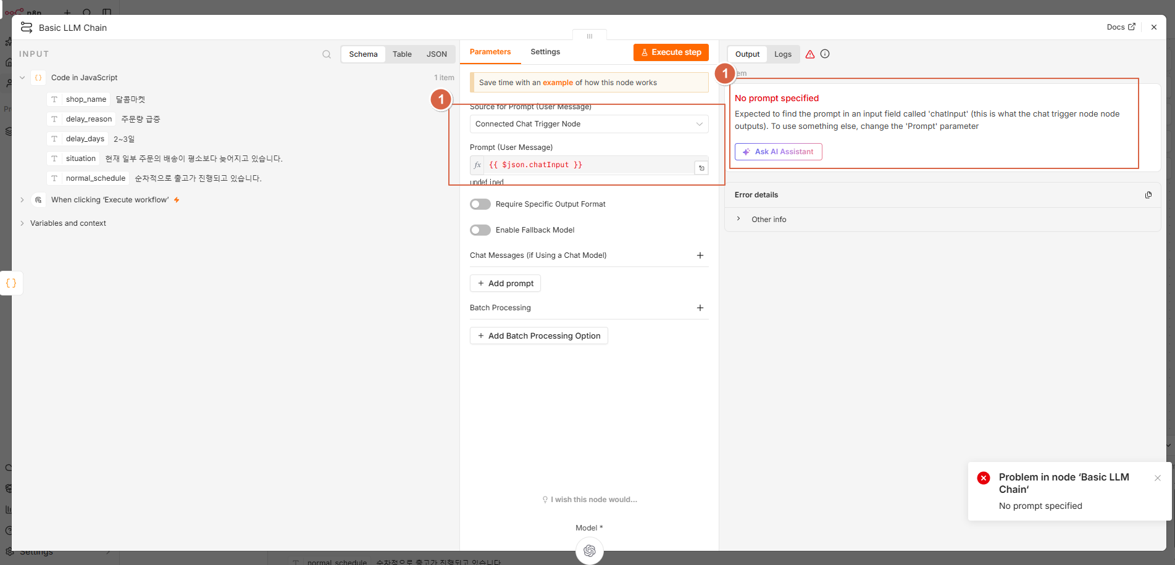1175x565 pixels.
Task: Click the panel drag handle above Parameters
Action: tap(590, 36)
